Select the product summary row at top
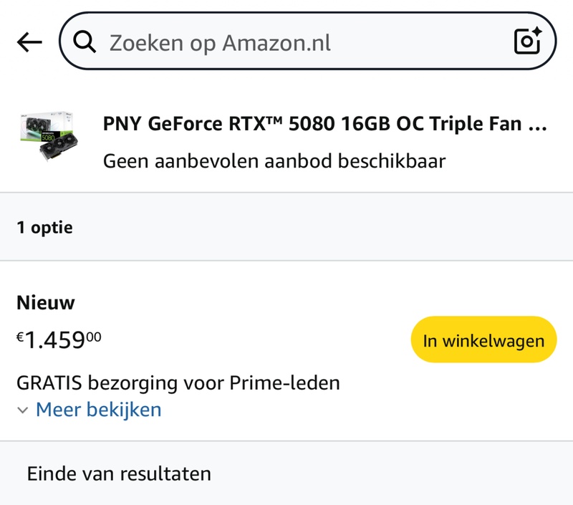The width and height of the screenshot is (573, 505). (286, 140)
